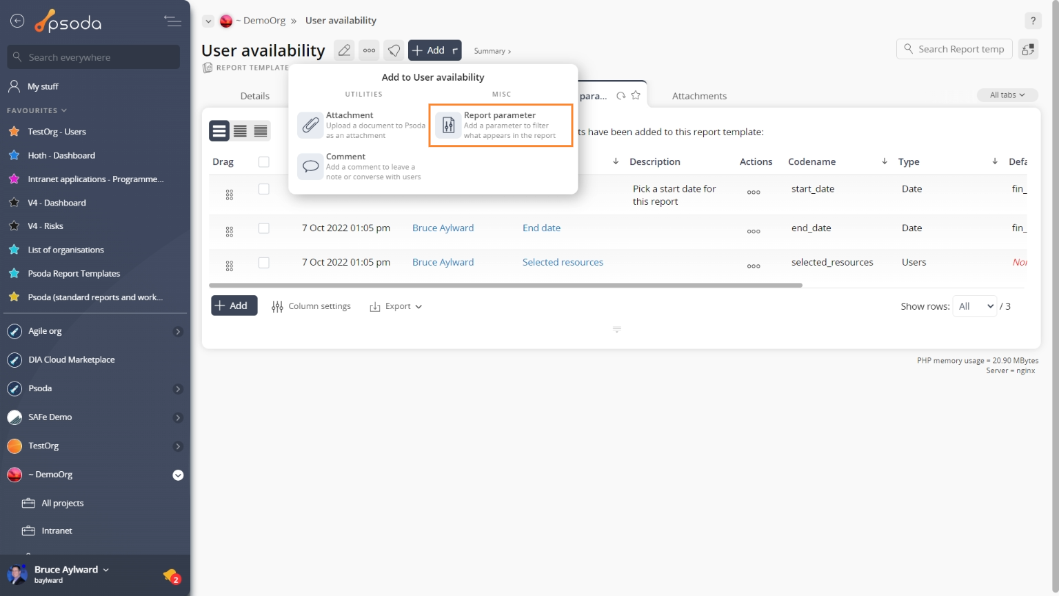The image size is (1059, 596).
Task: Tick the checkbox for Selected resources row
Action: pos(263,263)
